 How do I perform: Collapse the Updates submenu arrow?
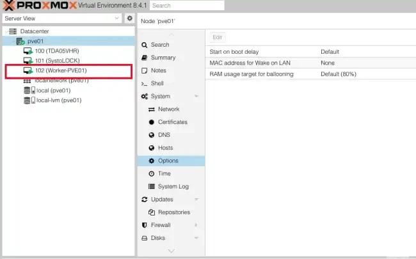click(196, 199)
